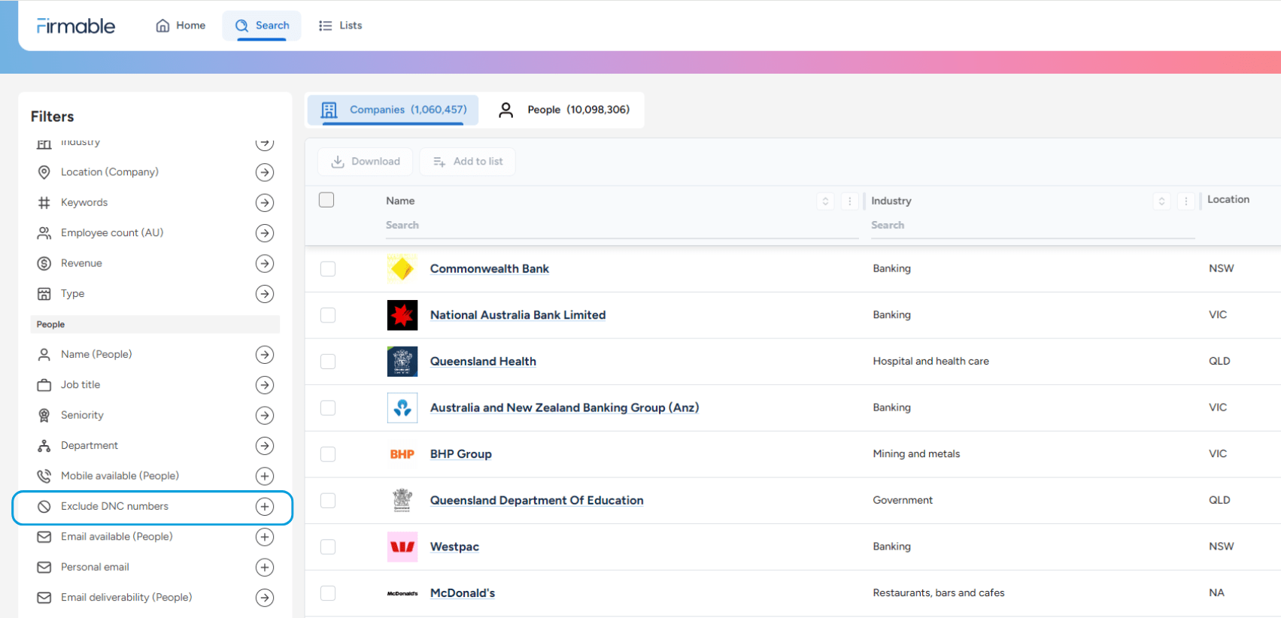Click the Name column search field
The image size is (1281, 618).
pyautogui.click(x=622, y=226)
